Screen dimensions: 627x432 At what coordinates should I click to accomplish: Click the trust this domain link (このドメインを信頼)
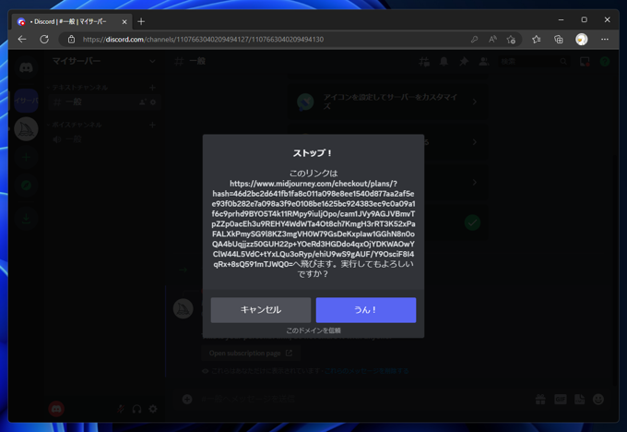click(x=313, y=330)
